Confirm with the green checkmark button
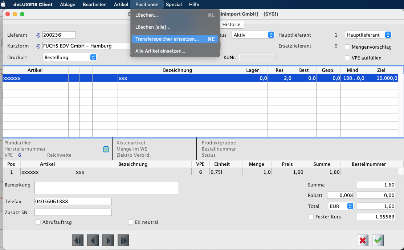Screen dimensions: 404x250 tap(378, 240)
